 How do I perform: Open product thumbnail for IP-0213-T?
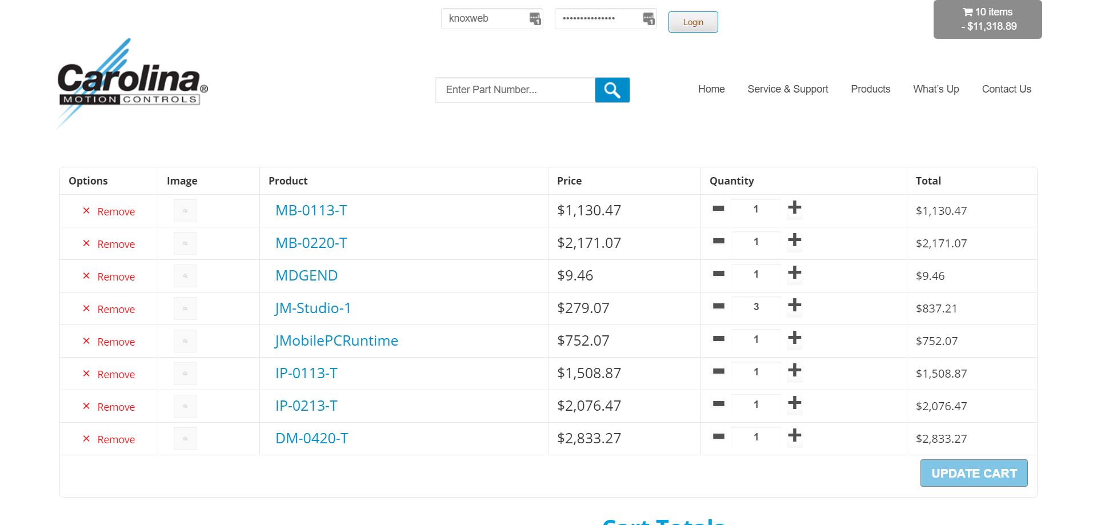[x=185, y=406]
